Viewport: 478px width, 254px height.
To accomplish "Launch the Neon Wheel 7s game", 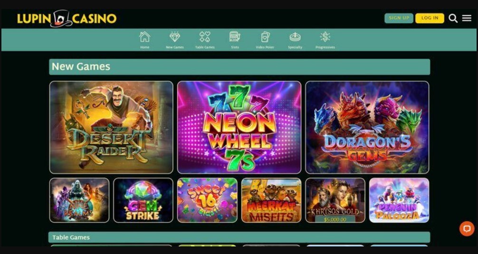I will tap(239, 127).
